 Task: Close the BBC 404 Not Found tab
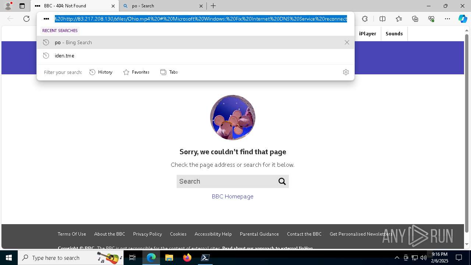(x=113, y=6)
